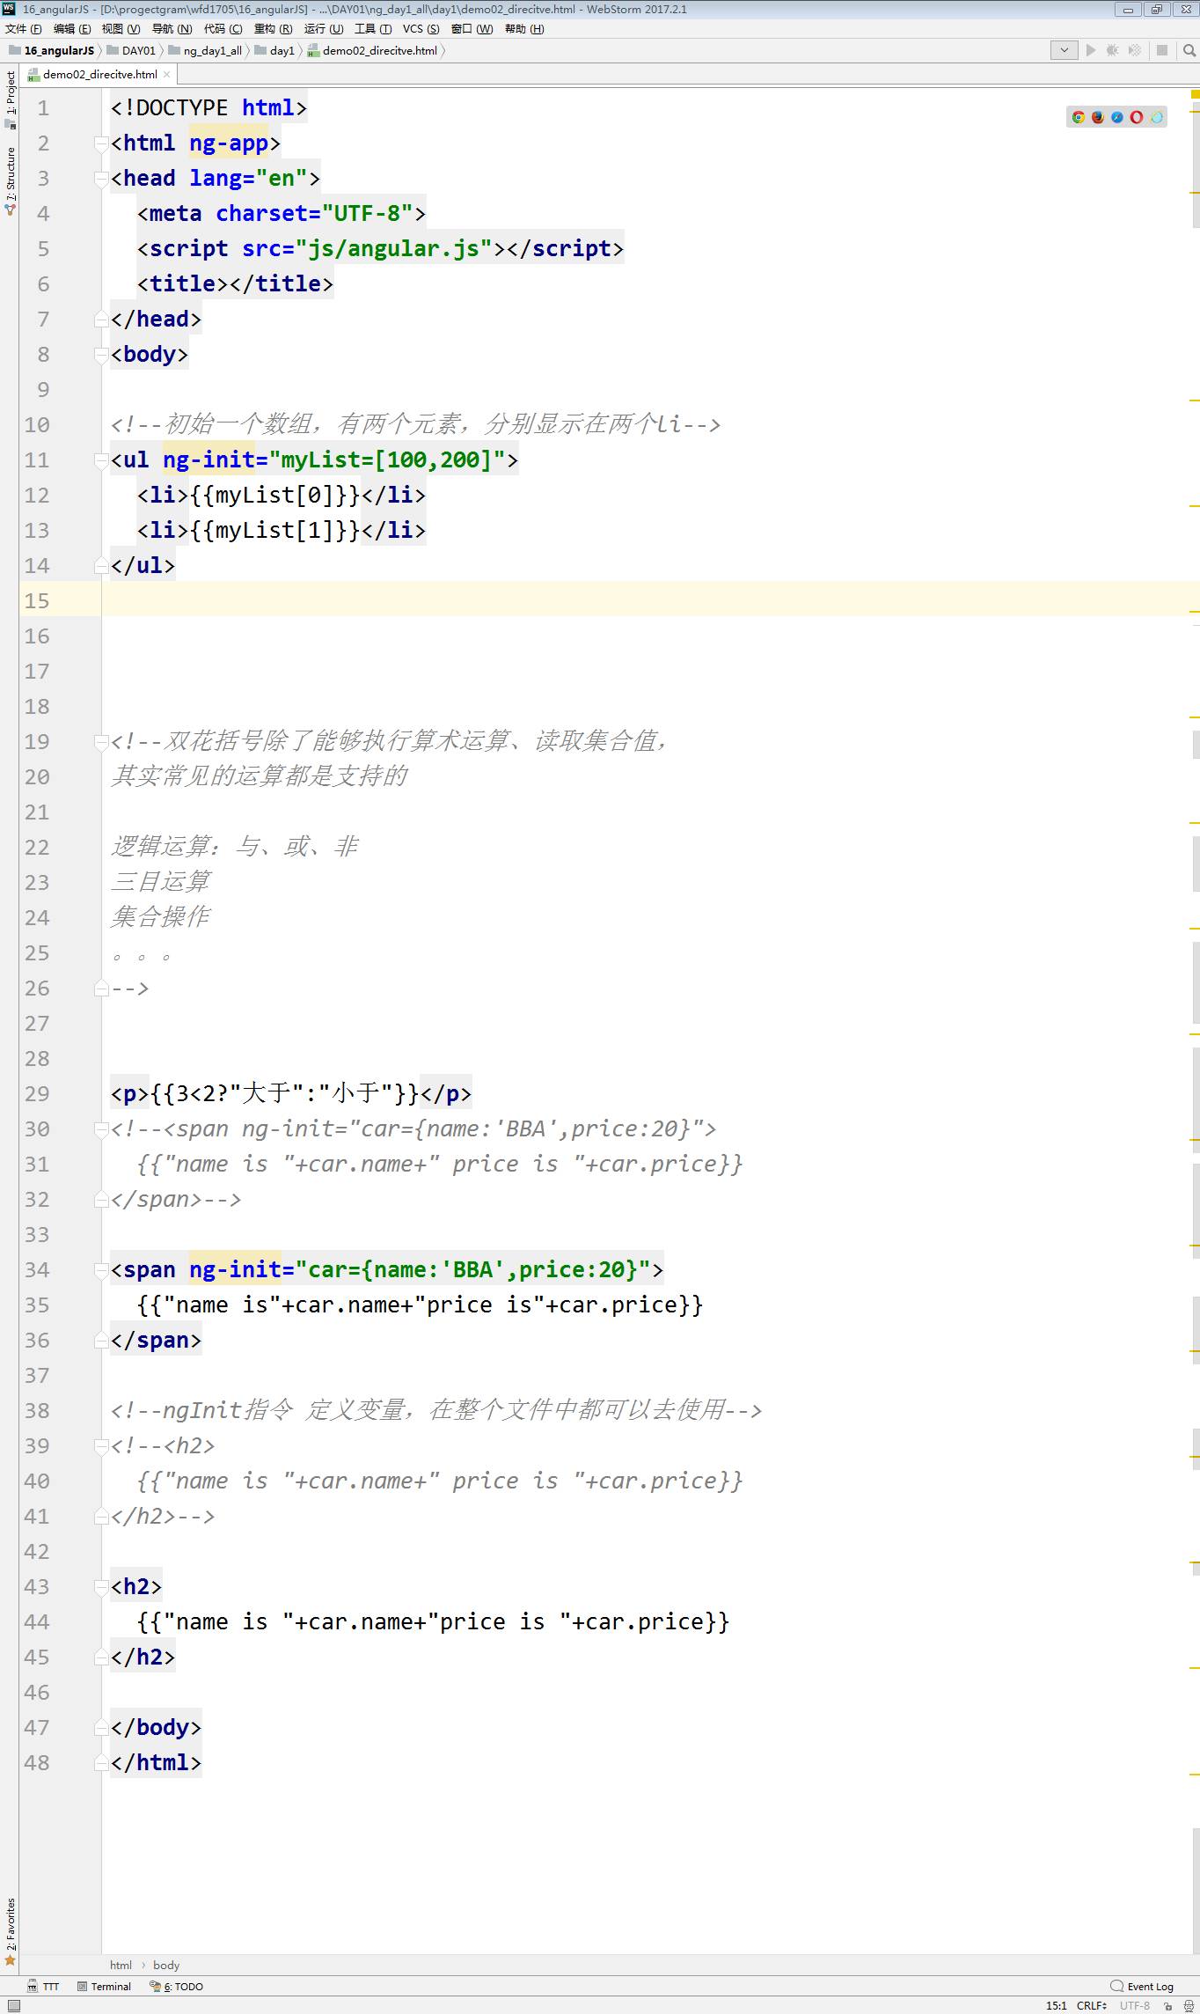The height and width of the screenshot is (2014, 1200).
Task: Collapse the html tag fold on line 2
Action: pos(101,143)
